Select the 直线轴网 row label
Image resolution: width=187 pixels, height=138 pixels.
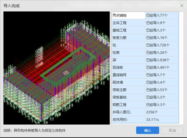pyautogui.click(x=128, y=75)
